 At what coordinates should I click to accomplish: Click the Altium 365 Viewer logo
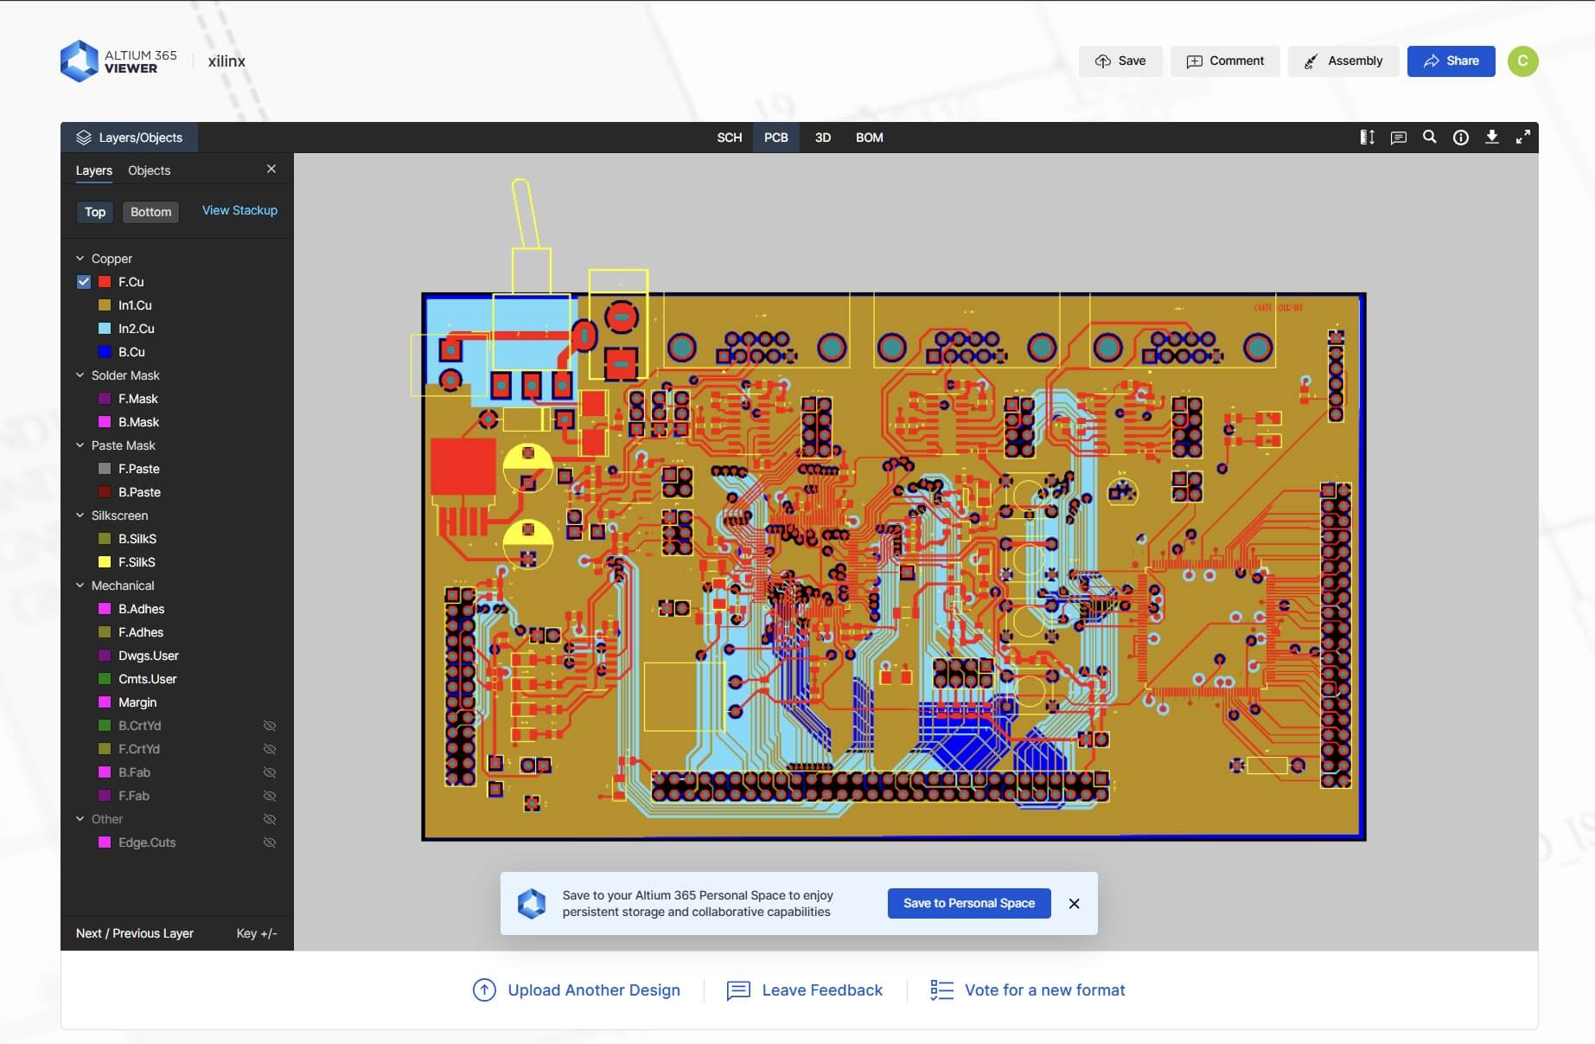(x=118, y=61)
